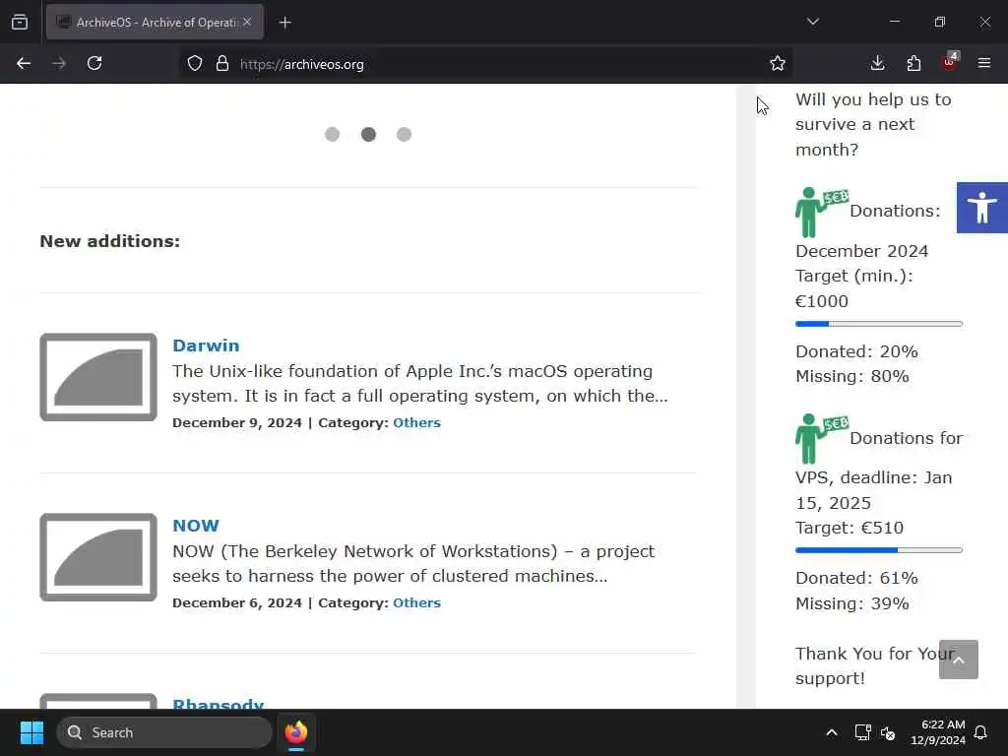The image size is (1008, 756).
Task: Open Others category under Darwin
Action: point(416,423)
